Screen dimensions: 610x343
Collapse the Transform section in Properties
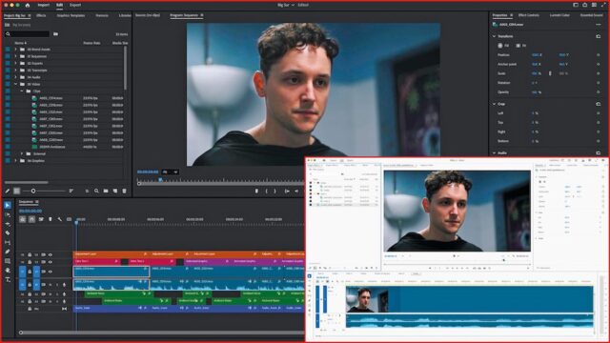click(x=495, y=36)
